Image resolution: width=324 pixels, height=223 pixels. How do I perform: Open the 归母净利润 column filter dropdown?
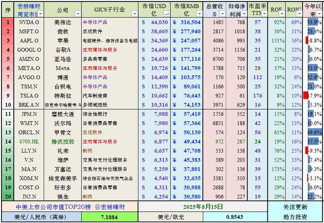pyautogui.click(x=244, y=14)
